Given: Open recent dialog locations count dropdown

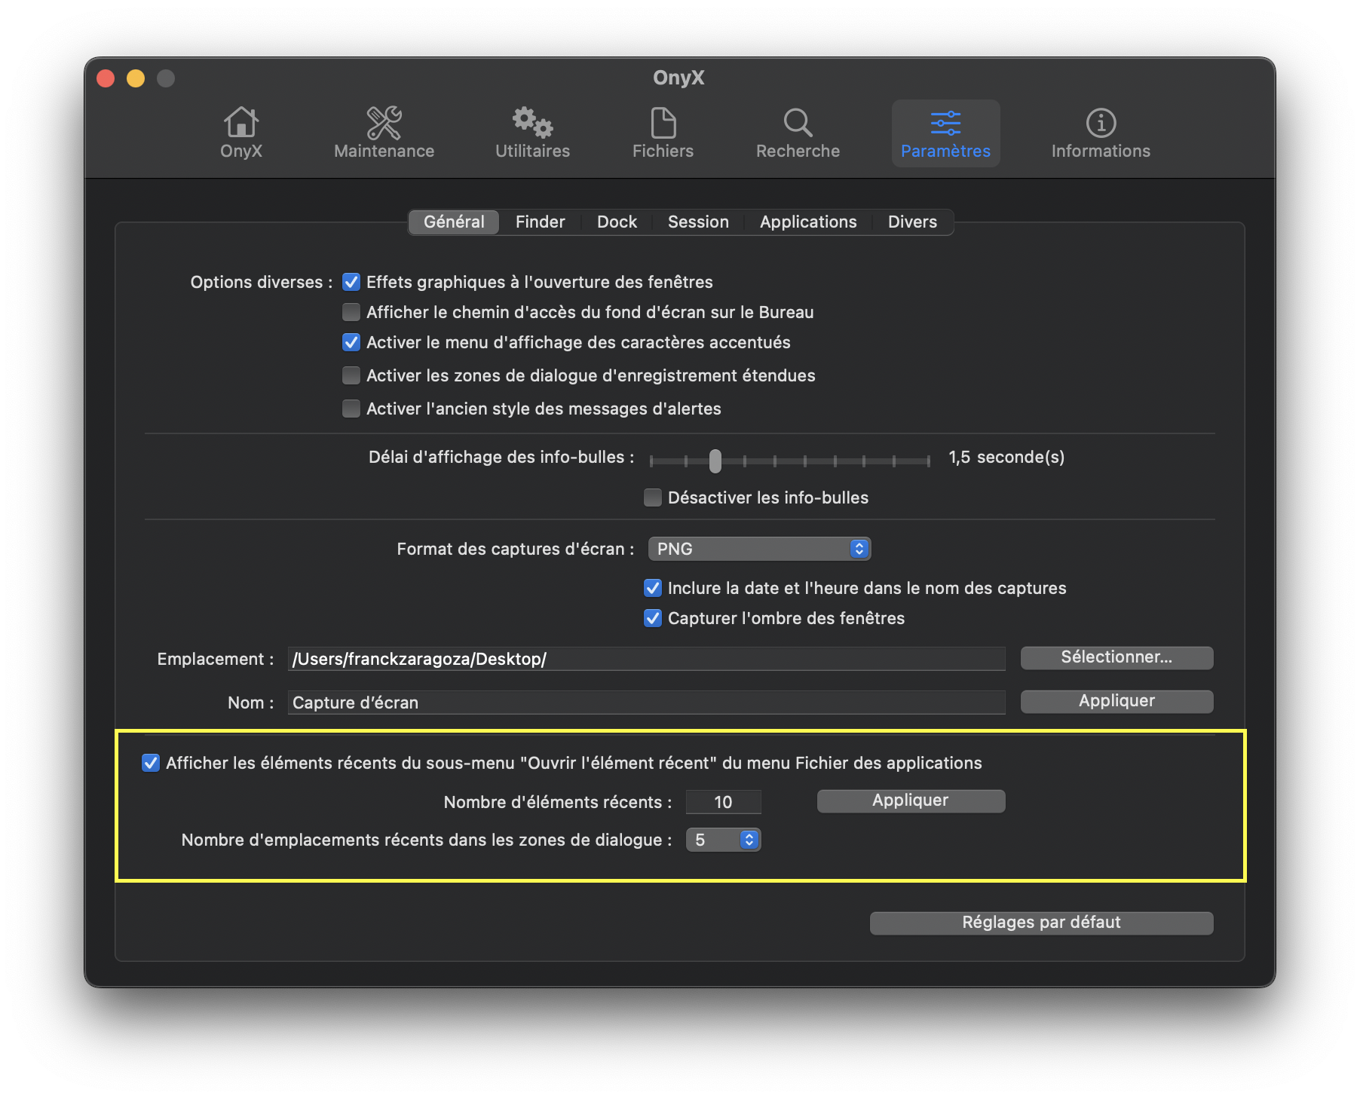Looking at the screenshot, I should coord(724,840).
